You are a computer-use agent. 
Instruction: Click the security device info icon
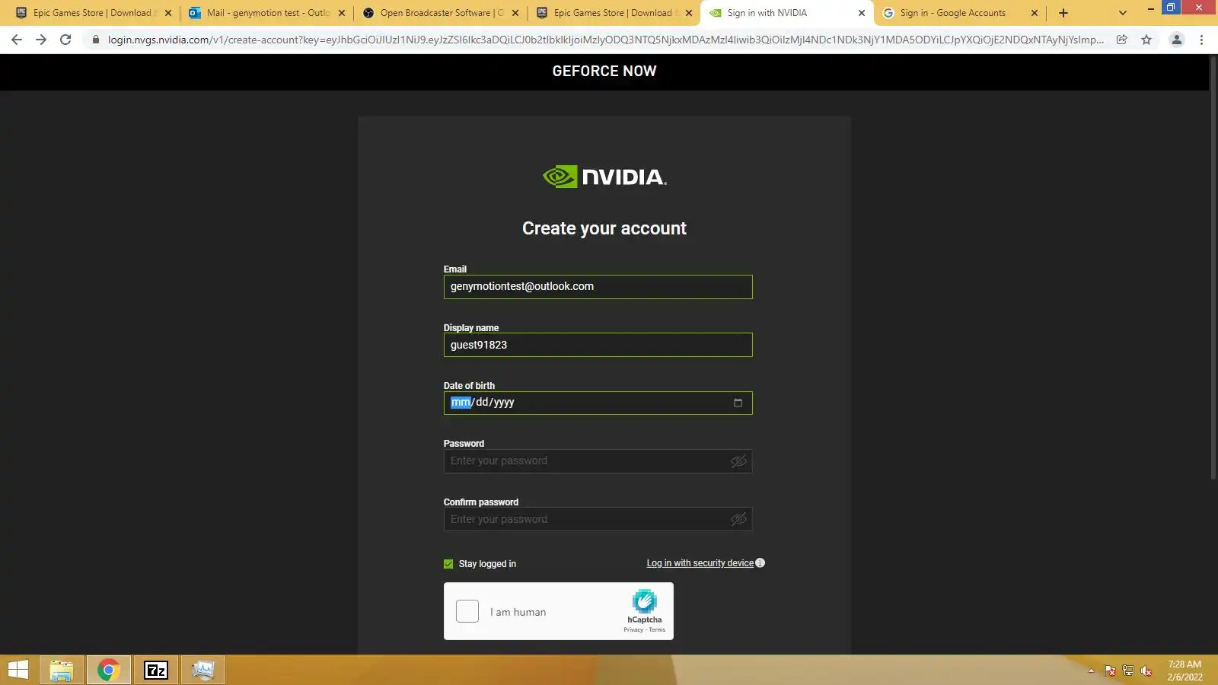point(760,563)
